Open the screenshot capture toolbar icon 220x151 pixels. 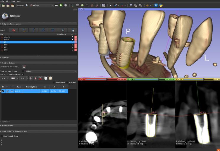(x=131, y=6)
